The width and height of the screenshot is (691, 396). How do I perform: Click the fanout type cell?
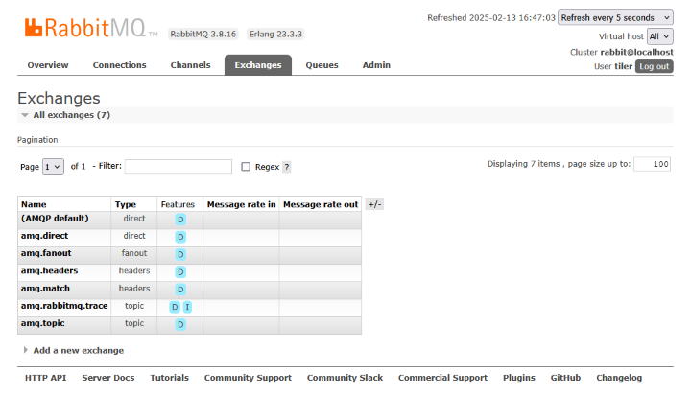click(134, 253)
